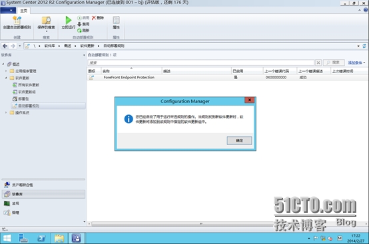369x244 pixels.
Task: Select All Software Updates (所有软件更新) tree item
Action: point(29,85)
